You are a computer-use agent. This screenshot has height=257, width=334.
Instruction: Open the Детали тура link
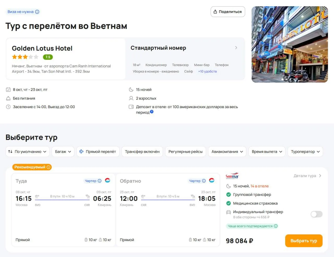pyautogui.click(x=307, y=176)
